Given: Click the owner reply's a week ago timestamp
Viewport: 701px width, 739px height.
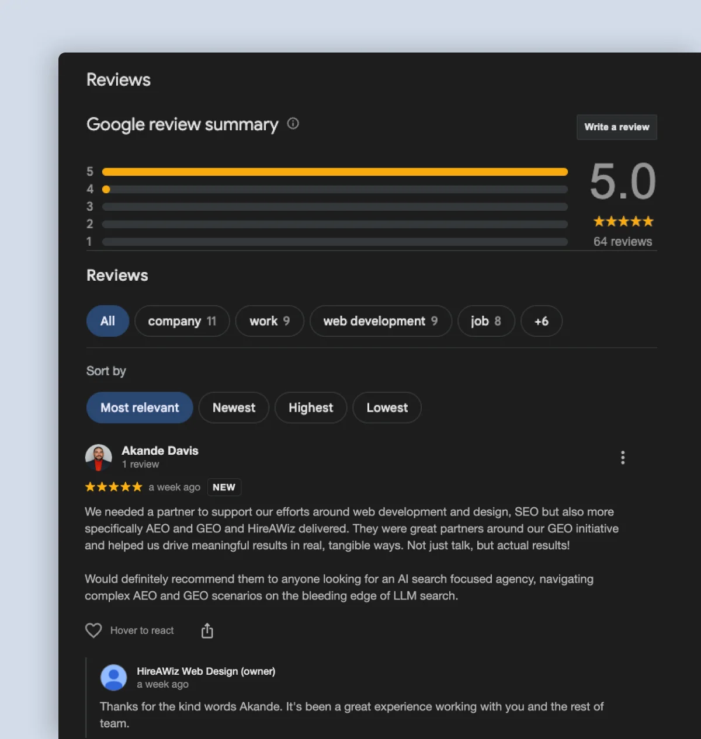Looking at the screenshot, I should pos(163,684).
